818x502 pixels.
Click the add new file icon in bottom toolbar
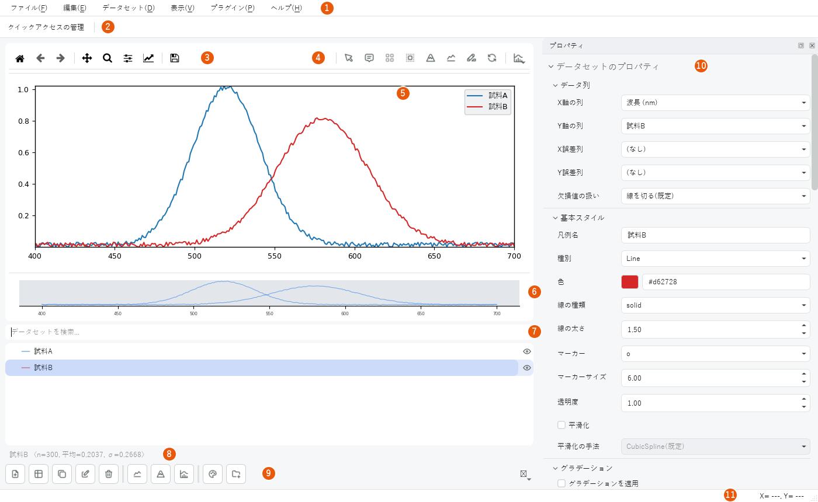click(x=15, y=474)
